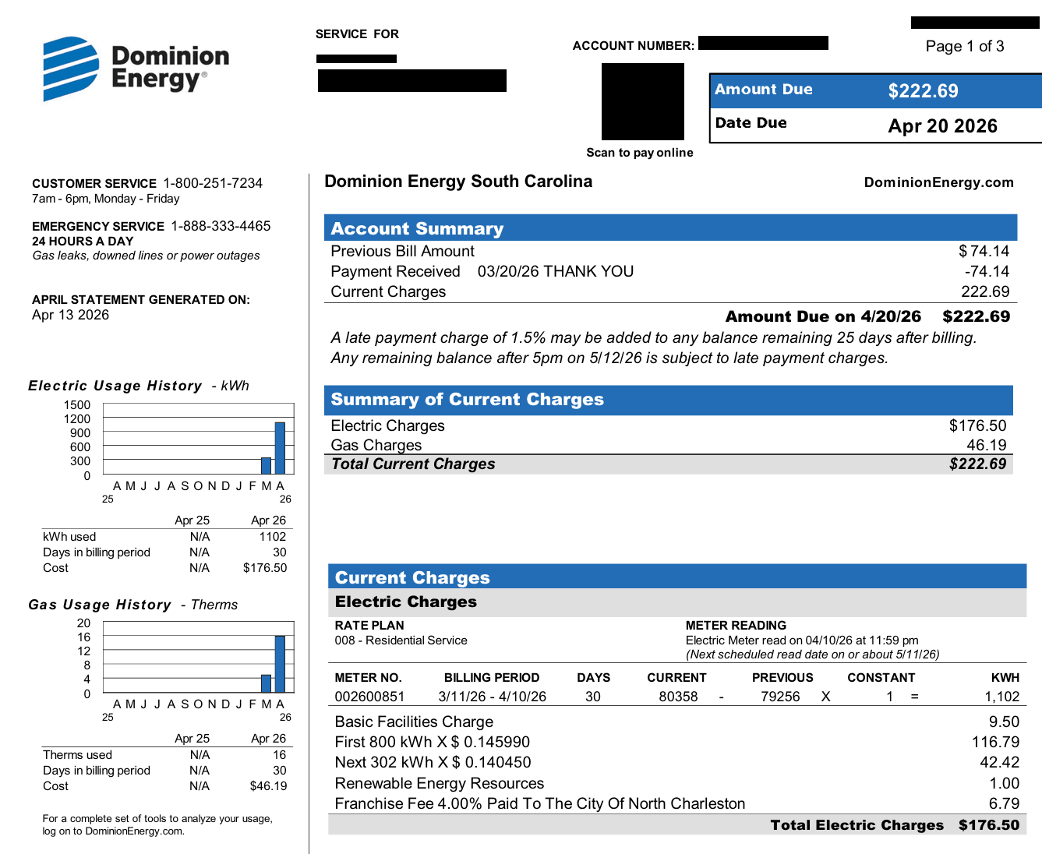
Task: Click the Date Due Apr 20 2026 value
Action: 943,126
